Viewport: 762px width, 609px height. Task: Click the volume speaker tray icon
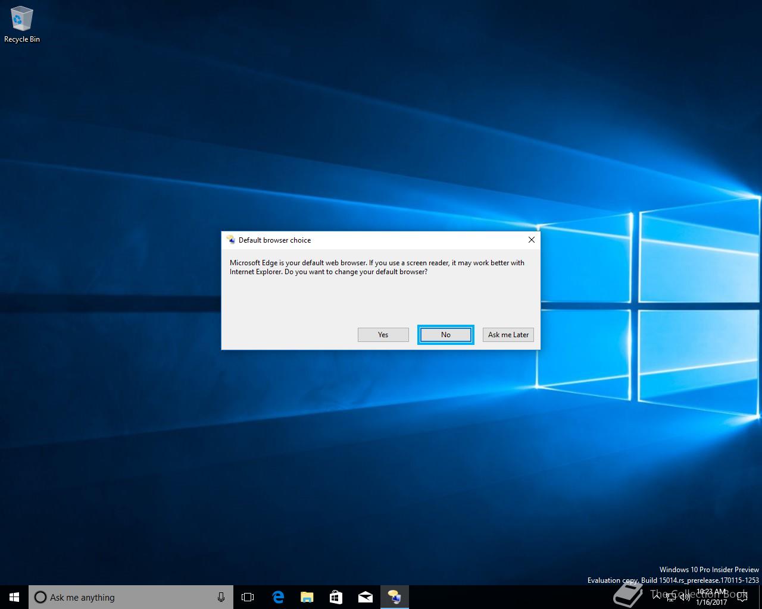[685, 597]
